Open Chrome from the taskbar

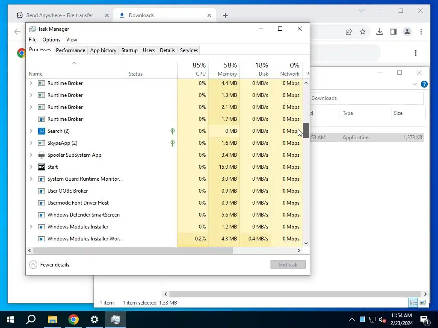[x=74, y=319]
